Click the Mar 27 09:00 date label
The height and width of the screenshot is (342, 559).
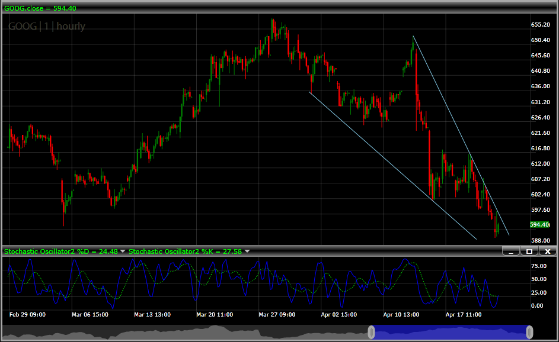pyautogui.click(x=277, y=315)
